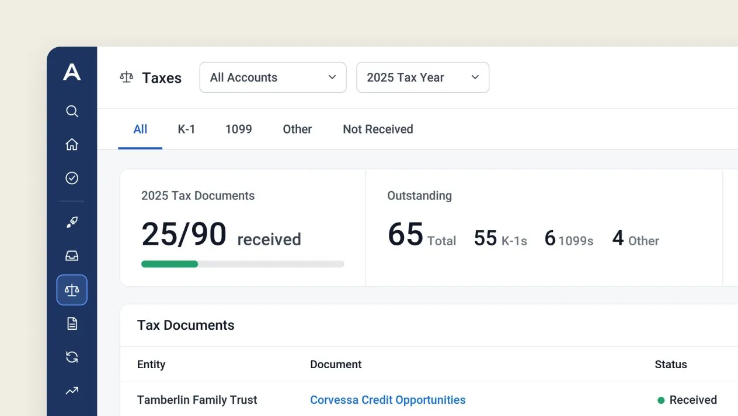Open the checkmark circle tasks icon
This screenshot has width=738, height=416.
click(x=72, y=178)
